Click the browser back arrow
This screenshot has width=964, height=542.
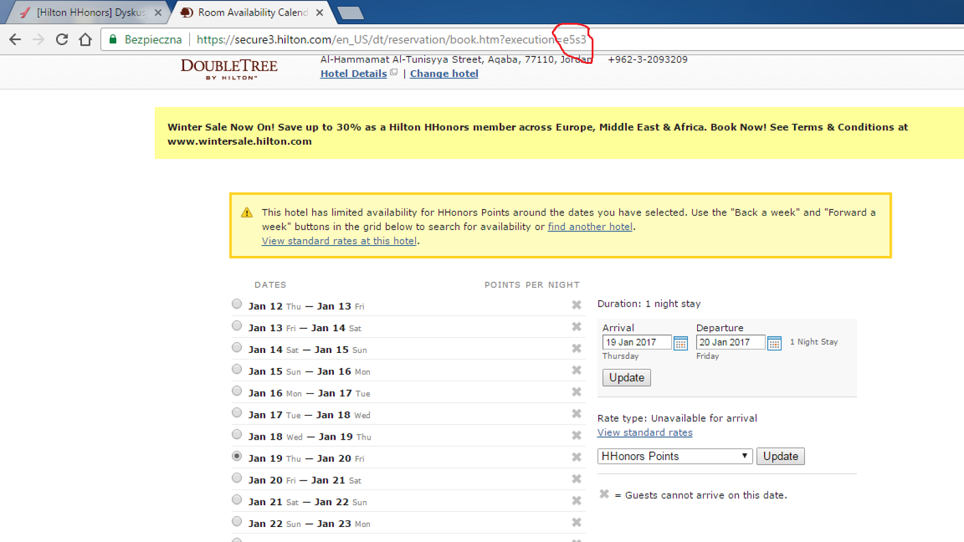pos(15,40)
